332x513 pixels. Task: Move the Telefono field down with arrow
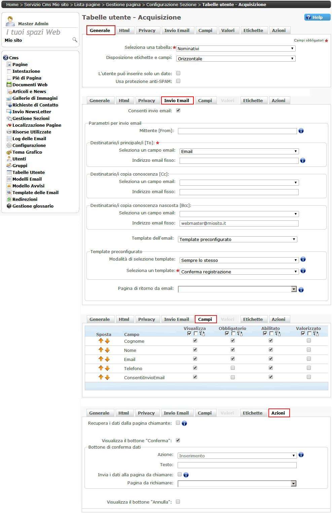[x=107, y=368]
